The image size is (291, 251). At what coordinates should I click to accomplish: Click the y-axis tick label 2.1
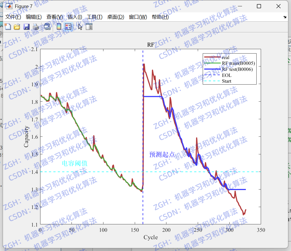[x=34, y=49]
